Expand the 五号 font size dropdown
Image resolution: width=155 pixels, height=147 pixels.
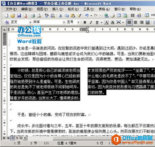78,22
